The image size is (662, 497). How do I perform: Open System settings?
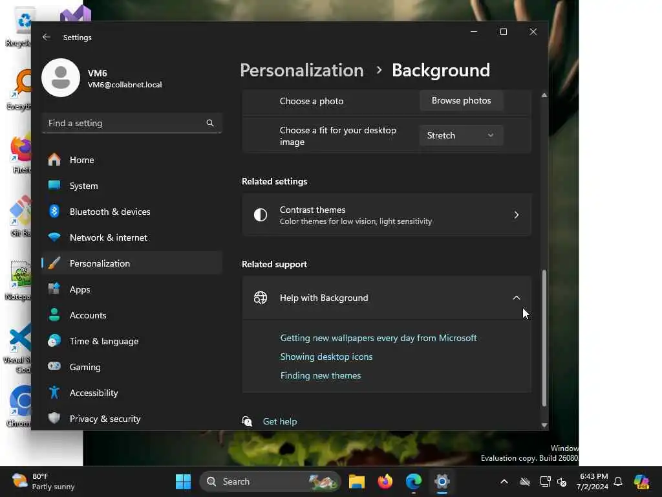tap(132, 186)
